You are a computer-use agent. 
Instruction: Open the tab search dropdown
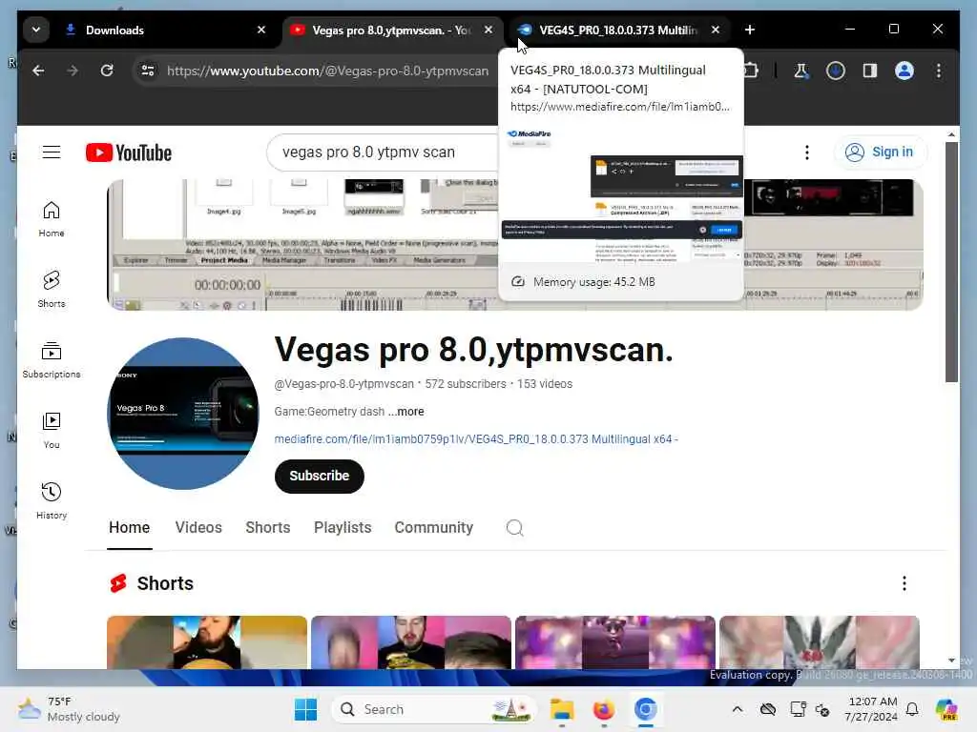coord(36,30)
